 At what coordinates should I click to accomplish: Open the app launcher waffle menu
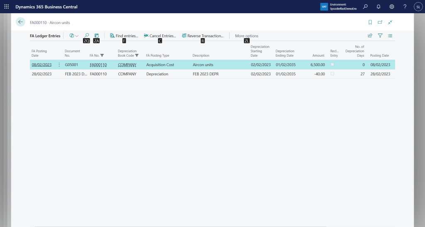(x=6, y=7)
